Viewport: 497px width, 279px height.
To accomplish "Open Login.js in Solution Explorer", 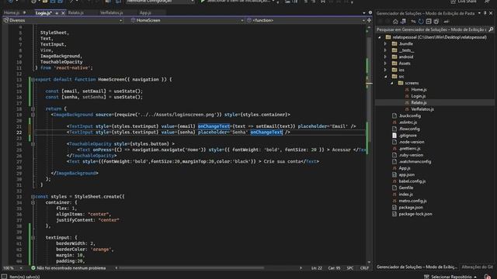I will click(x=418, y=96).
